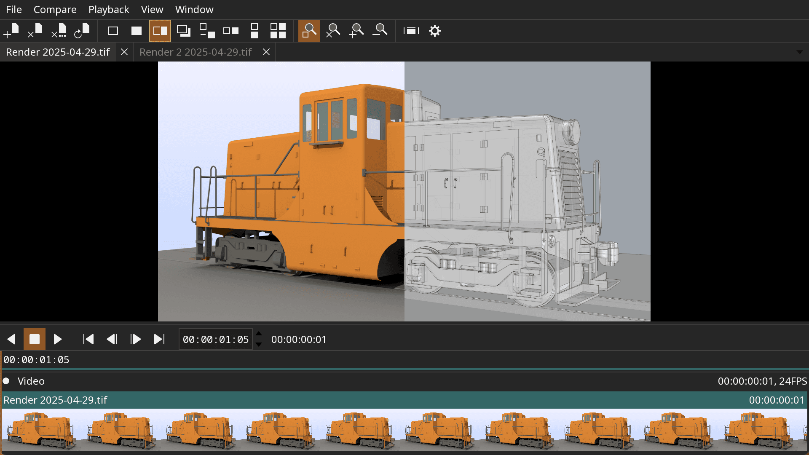
Task: Increment the current timecode with up arrow
Action: pos(259,334)
